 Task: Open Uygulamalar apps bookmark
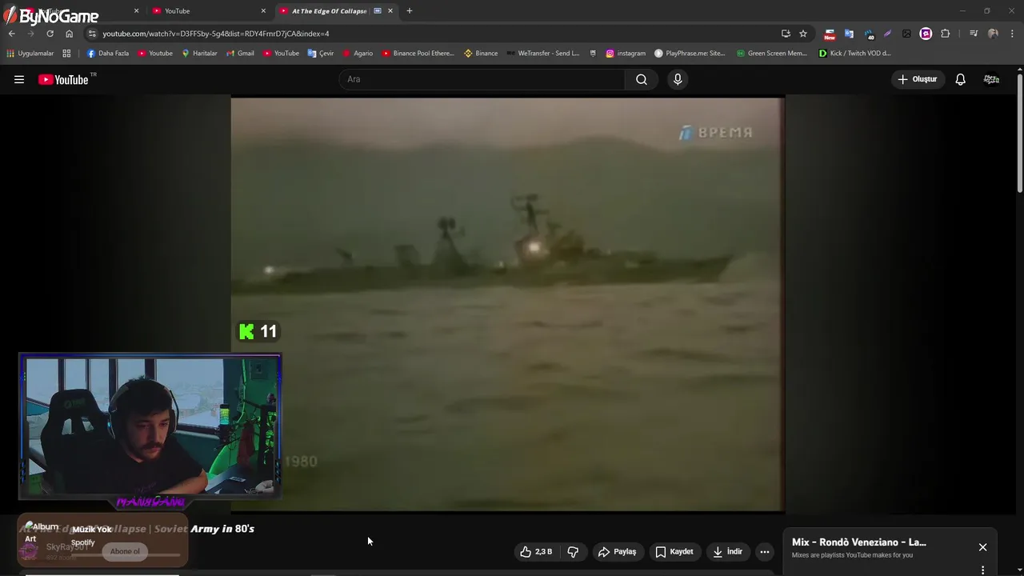point(30,54)
